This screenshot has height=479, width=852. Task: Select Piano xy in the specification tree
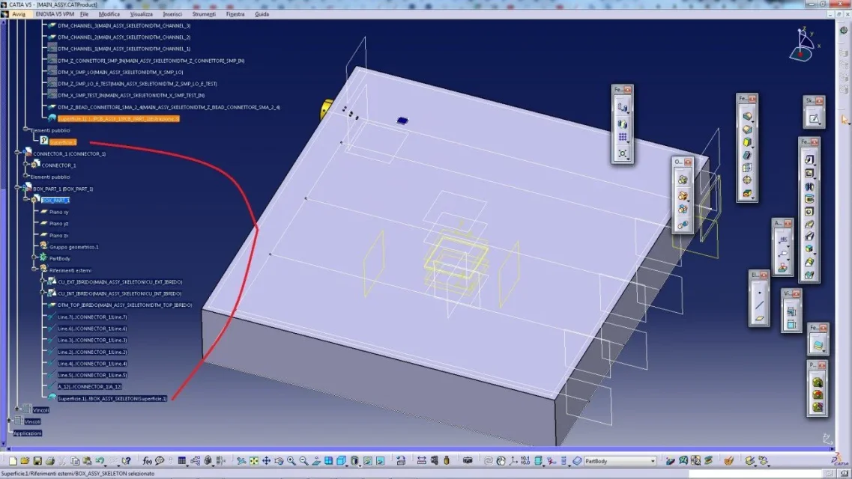tap(58, 212)
